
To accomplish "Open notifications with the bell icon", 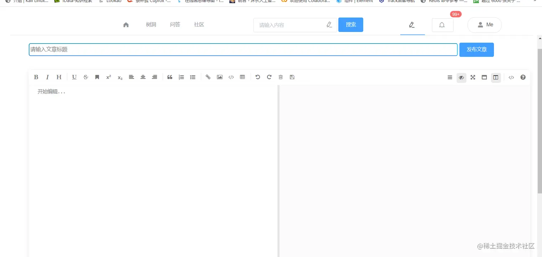I will (442, 25).
